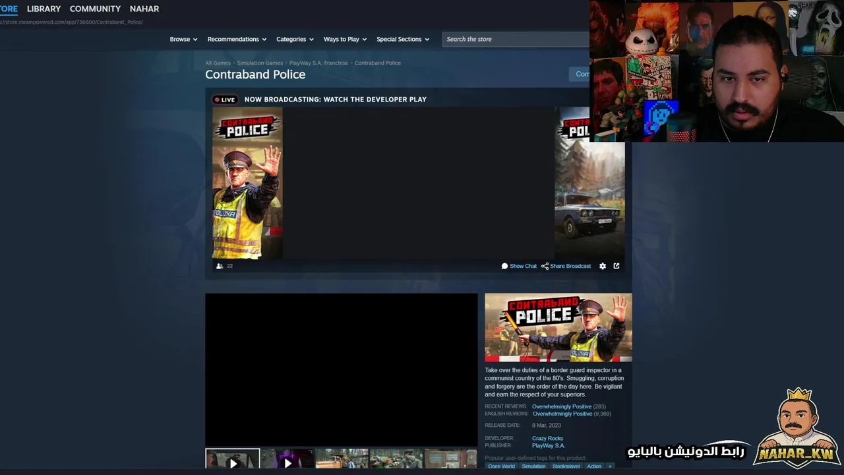Select the Action tag
This screenshot has height=475, width=844.
click(594, 466)
